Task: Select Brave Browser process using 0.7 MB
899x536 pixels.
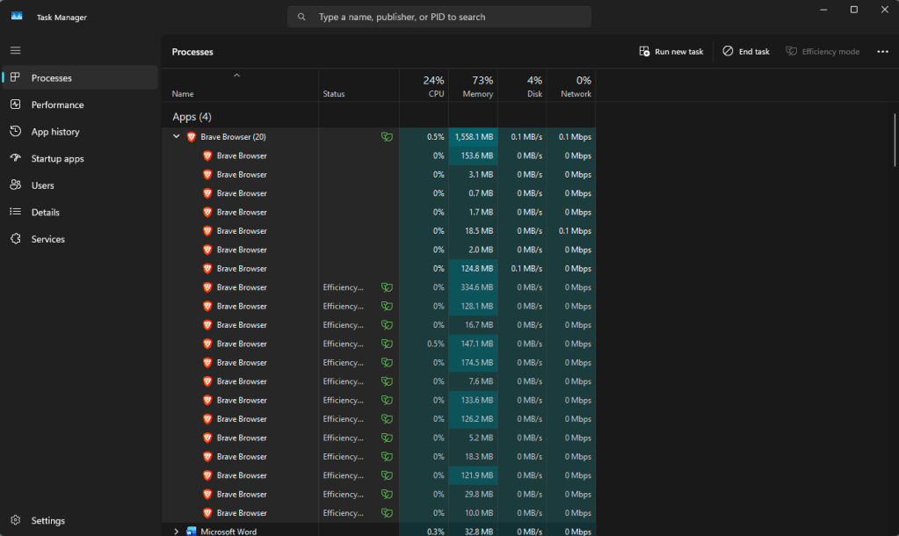Action: [379, 193]
